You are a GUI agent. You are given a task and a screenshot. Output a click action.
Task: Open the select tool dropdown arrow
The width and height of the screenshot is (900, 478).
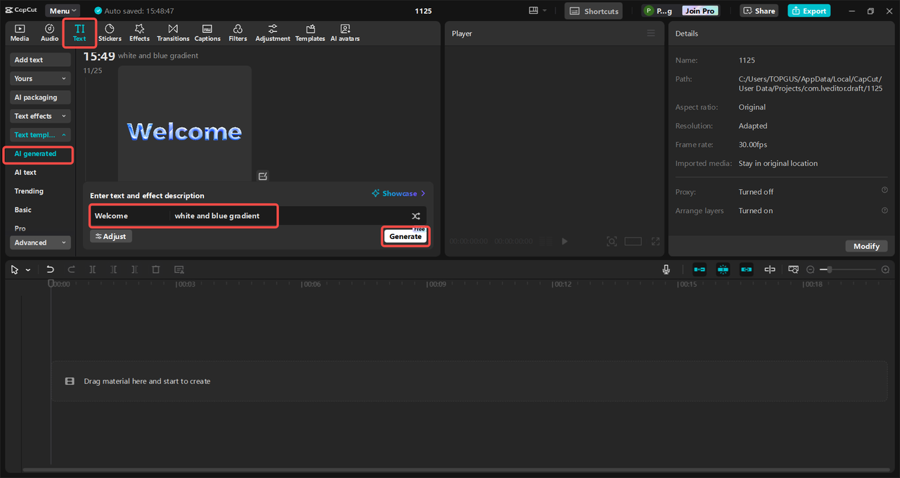point(28,270)
